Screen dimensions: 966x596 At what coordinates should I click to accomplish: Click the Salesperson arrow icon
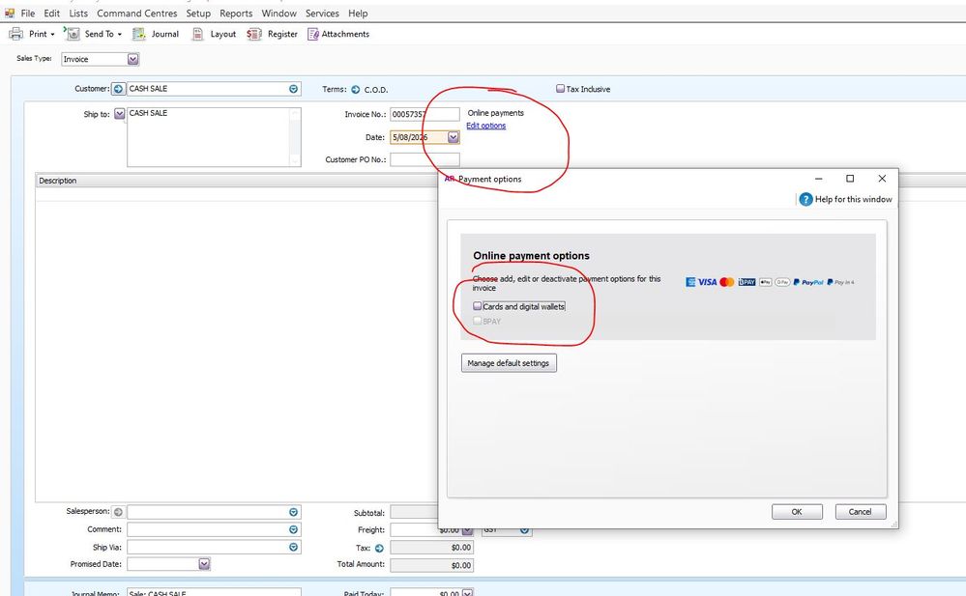pos(118,512)
